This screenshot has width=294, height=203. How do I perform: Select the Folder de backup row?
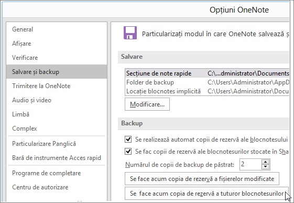(207, 82)
